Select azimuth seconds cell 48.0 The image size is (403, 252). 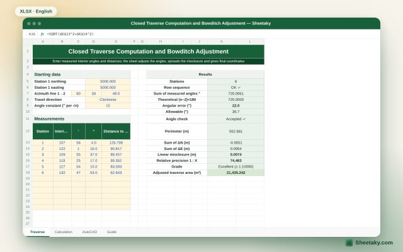tap(116, 94)
